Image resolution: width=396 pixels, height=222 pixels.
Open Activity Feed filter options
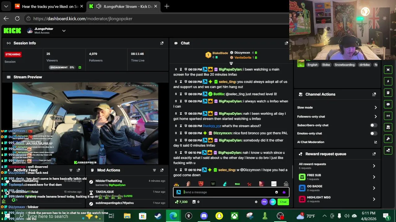(71, 170)
